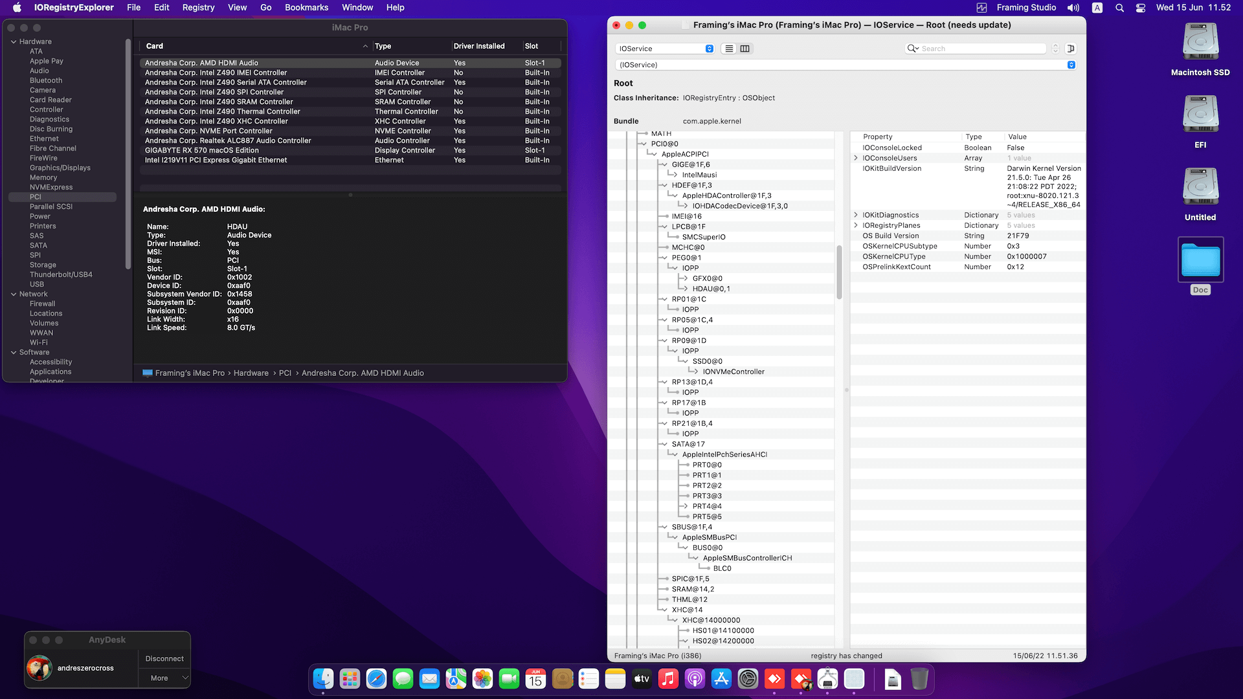Open Control Center in menu bar
1243x699 pixels.
[1141, 8]
